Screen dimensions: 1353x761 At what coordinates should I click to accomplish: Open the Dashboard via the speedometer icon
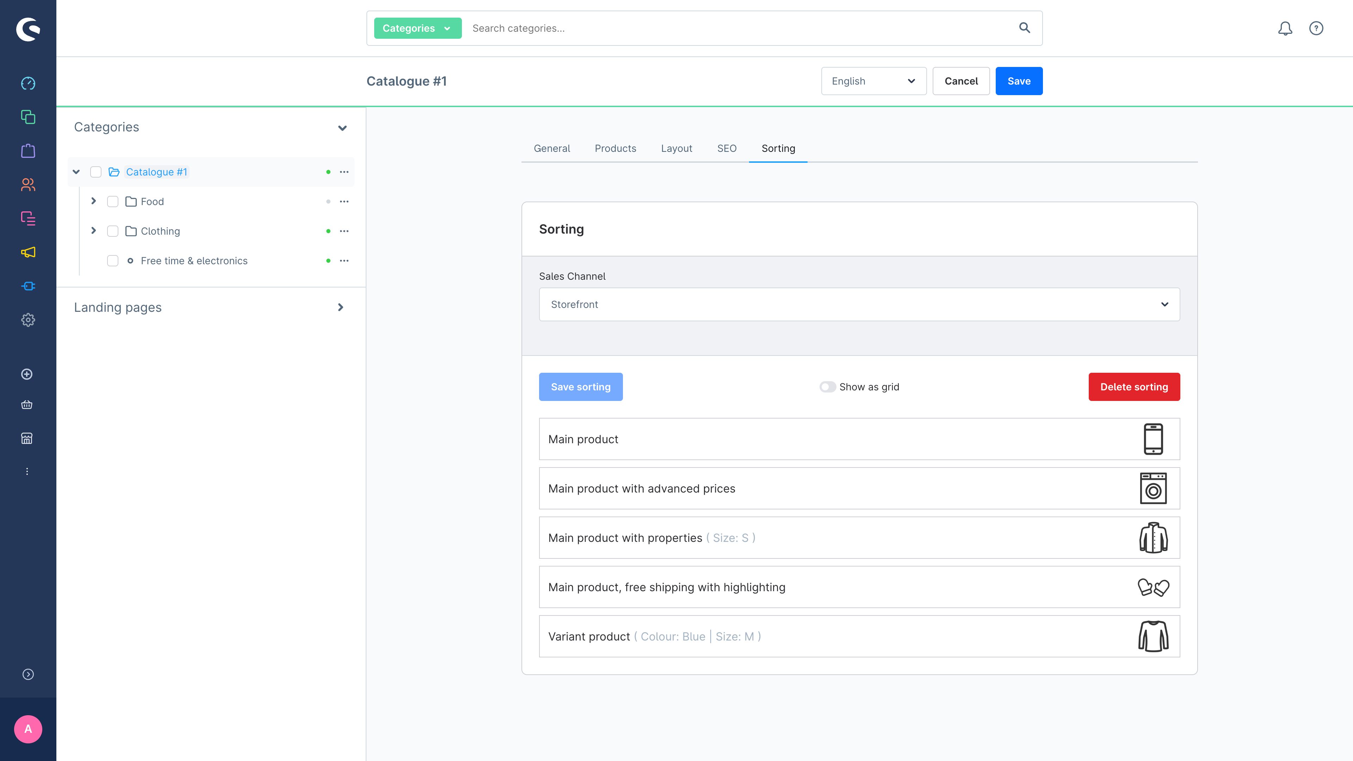tap(27, 83)
